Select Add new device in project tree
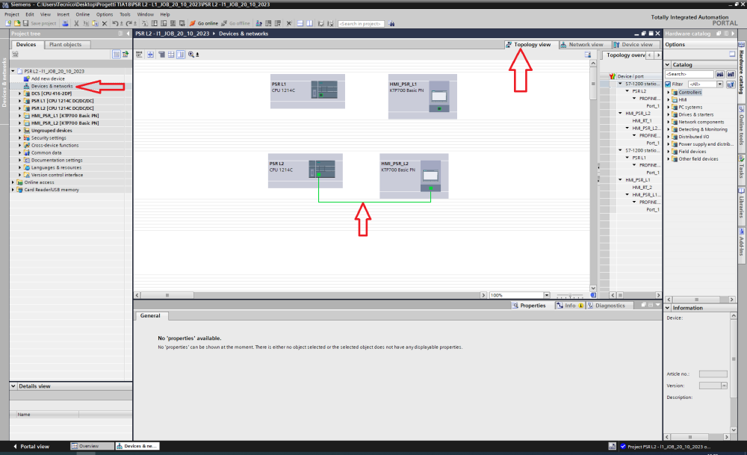Screen dimensions: 747x455 48,78
